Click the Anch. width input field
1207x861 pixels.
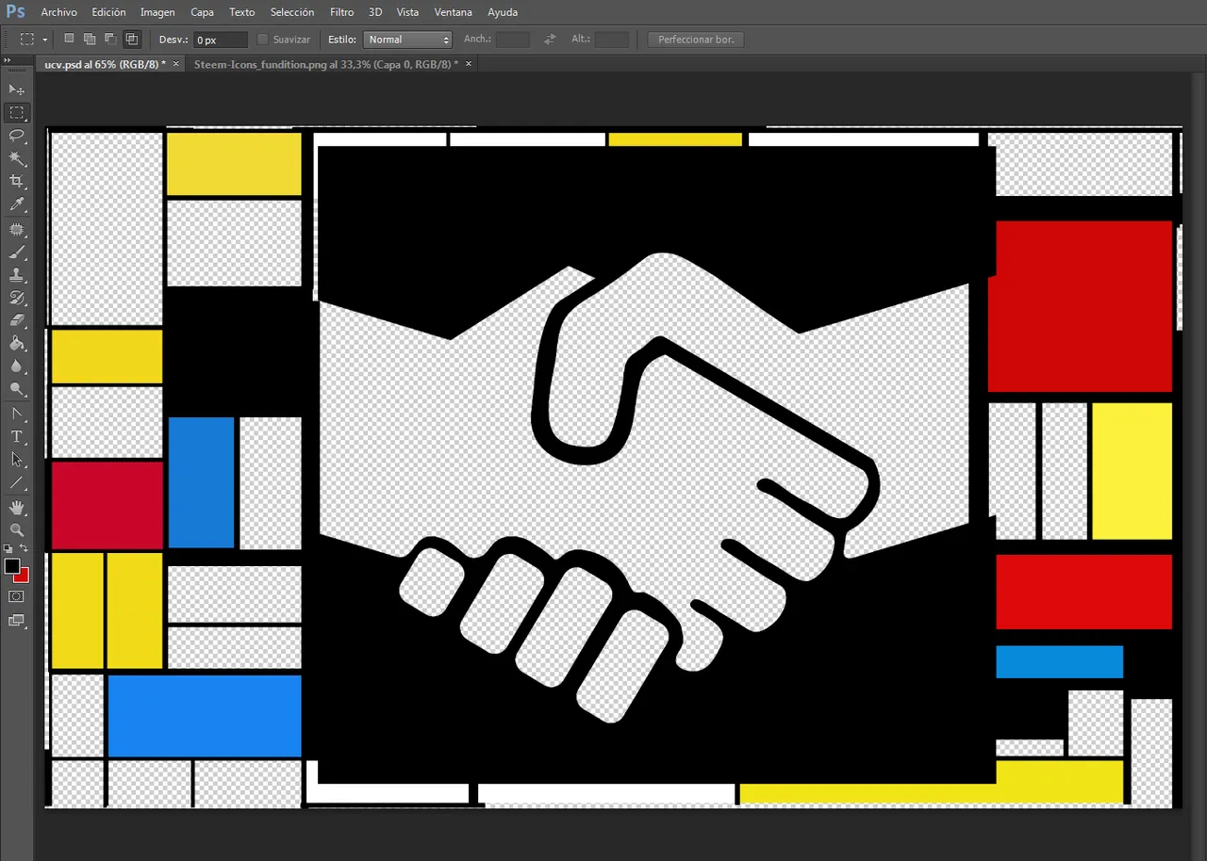click(x=513, y=40)
